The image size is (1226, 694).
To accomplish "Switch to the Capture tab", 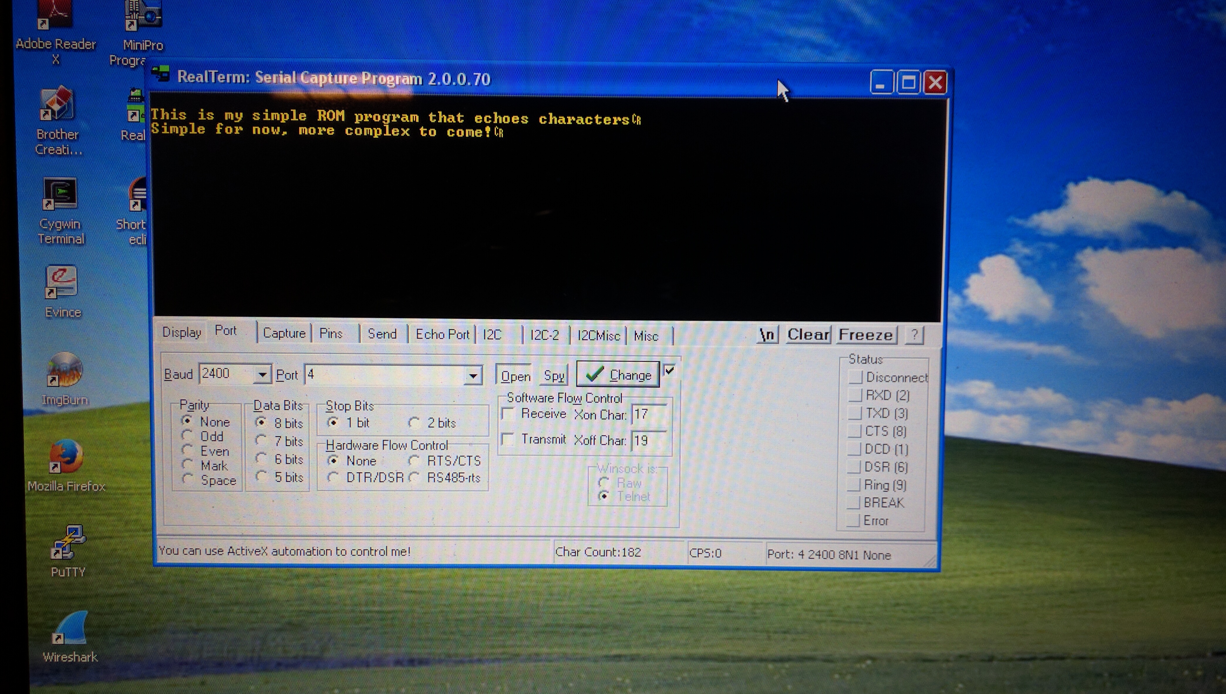I will (x=284, y=333).
